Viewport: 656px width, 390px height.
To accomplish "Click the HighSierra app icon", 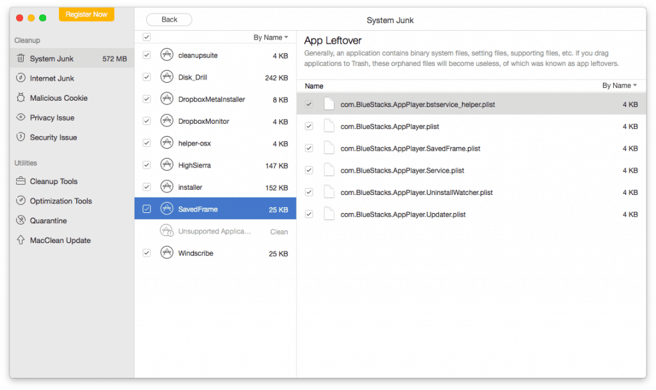I will tap(167, 165).
